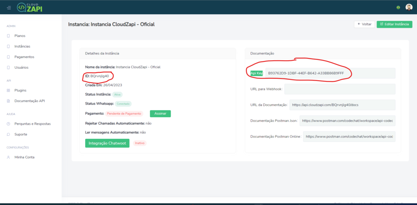
Task: Open Minha Conta settings
Action: (x=24, y=157)
